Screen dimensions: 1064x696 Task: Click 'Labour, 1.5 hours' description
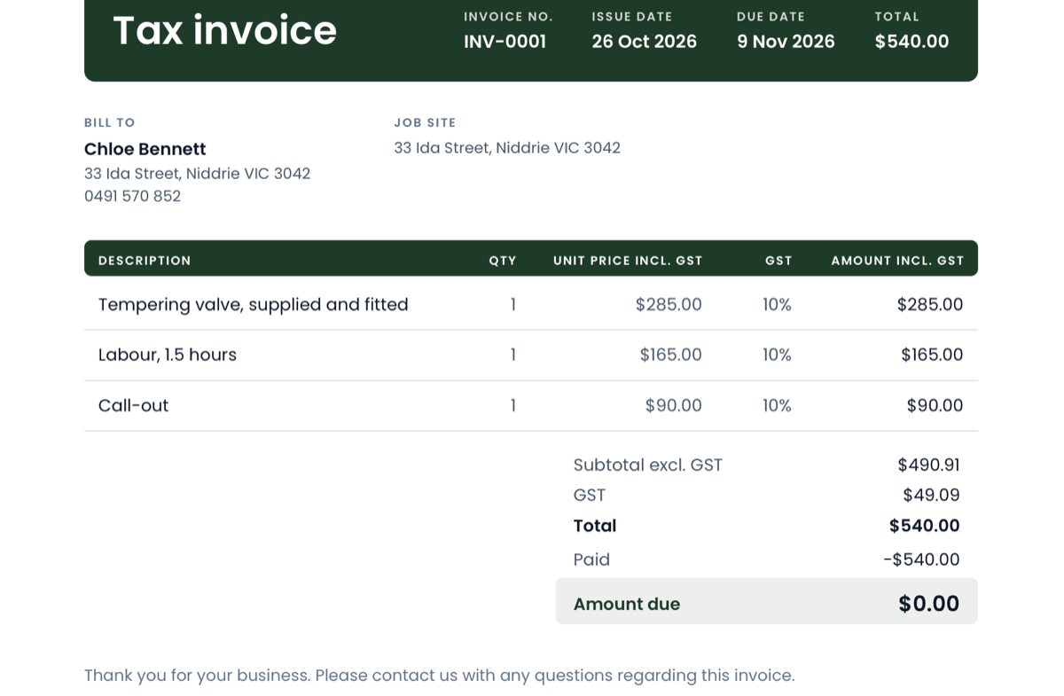tap(168, 356)
